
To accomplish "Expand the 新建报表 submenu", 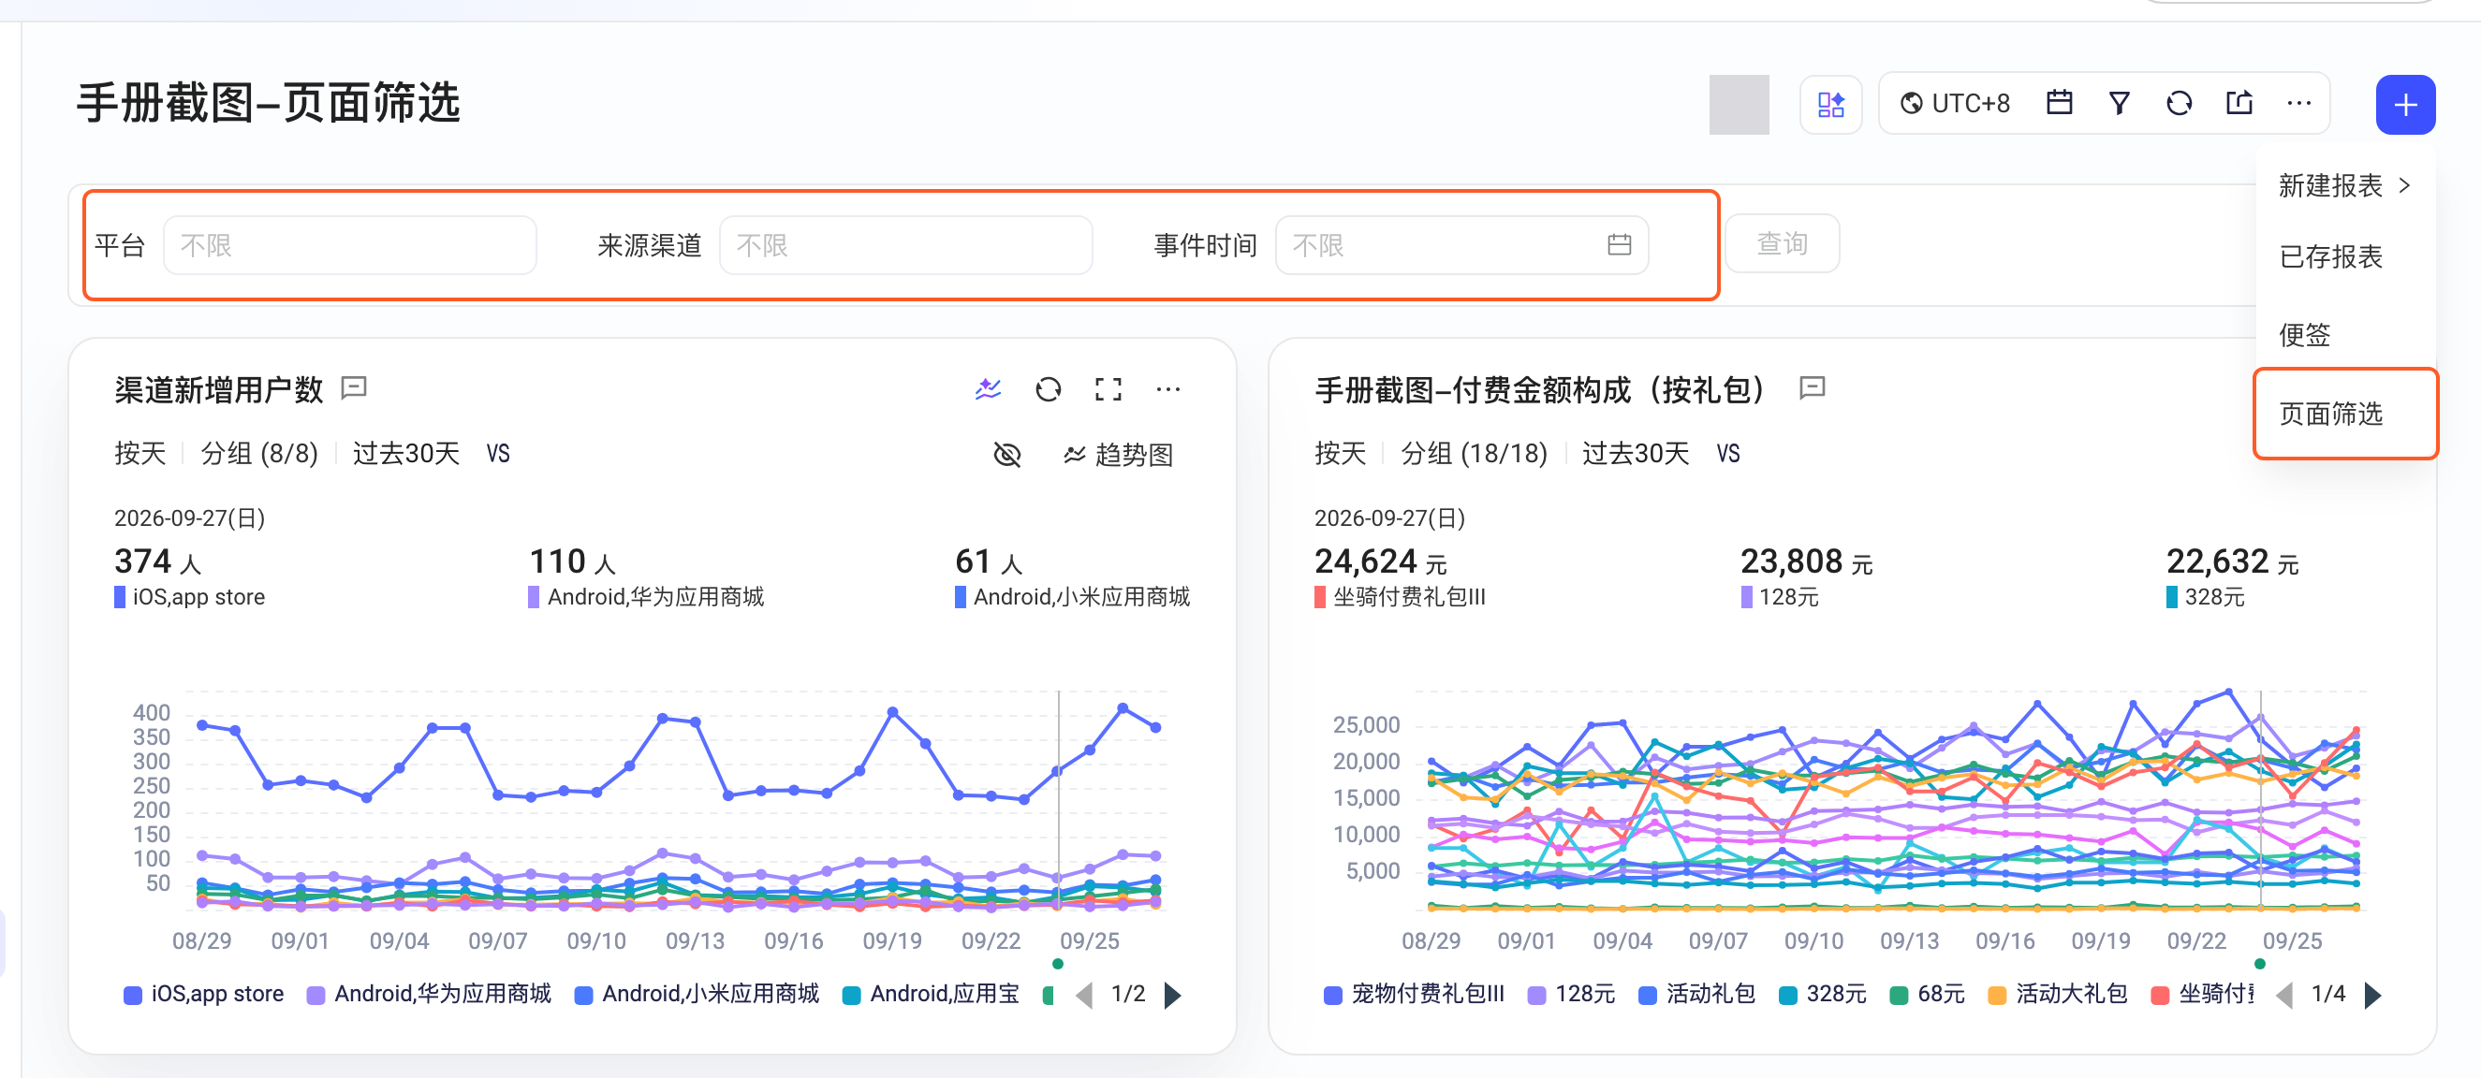I will coord(2344,184).
